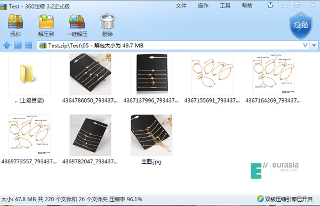Open the 文件 menu
Image resolution: width=320 pixels, height=206 pixels.
click(x=181, y=6)
